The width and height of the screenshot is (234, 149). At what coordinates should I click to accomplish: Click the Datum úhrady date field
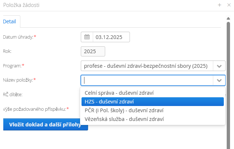tap(111, 37)
